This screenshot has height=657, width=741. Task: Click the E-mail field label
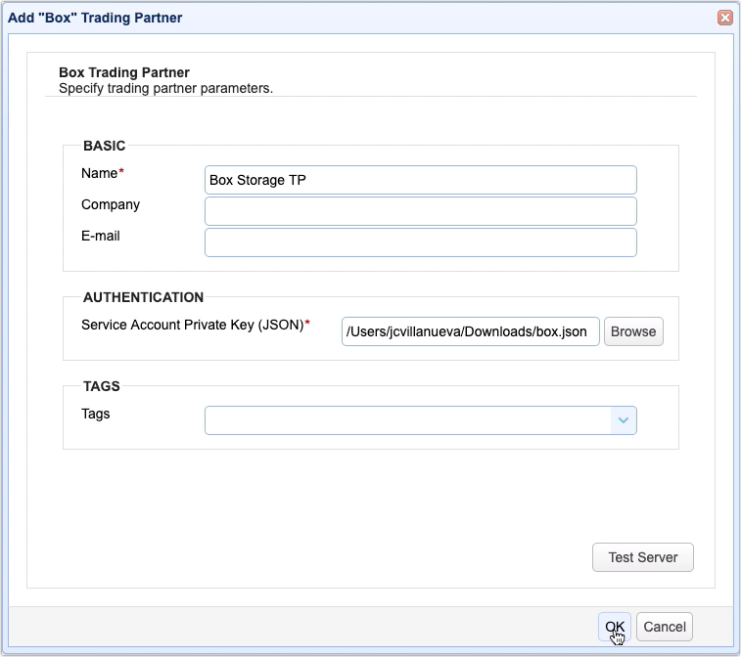tap(101, 236)
